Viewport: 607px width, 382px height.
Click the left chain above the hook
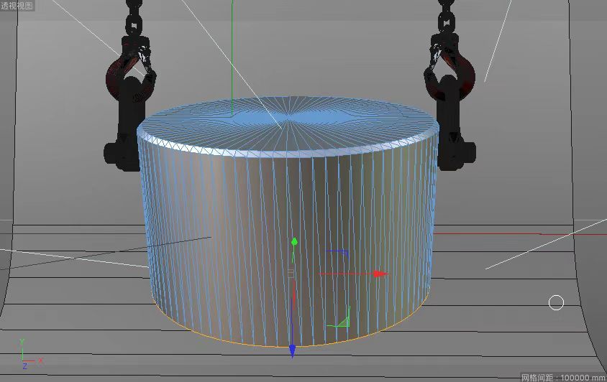(133, 18)
